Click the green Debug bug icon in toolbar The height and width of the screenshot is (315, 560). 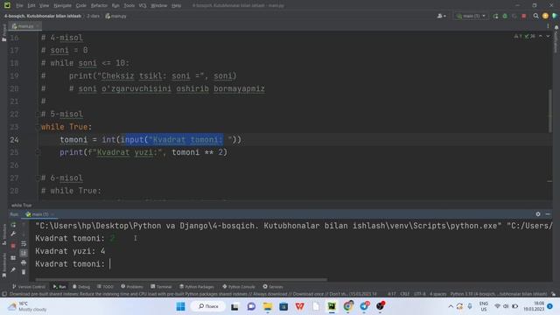pyautogui.click(x=505, y=16)
